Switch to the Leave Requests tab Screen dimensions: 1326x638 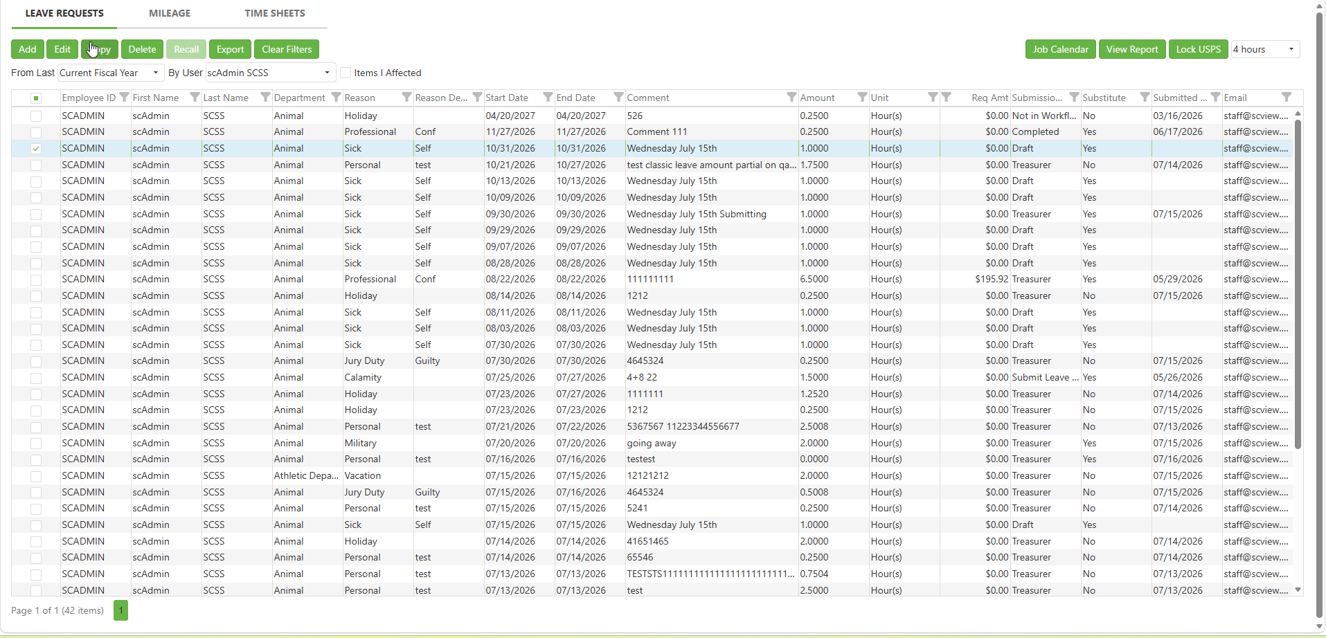(x=64, y=13)
